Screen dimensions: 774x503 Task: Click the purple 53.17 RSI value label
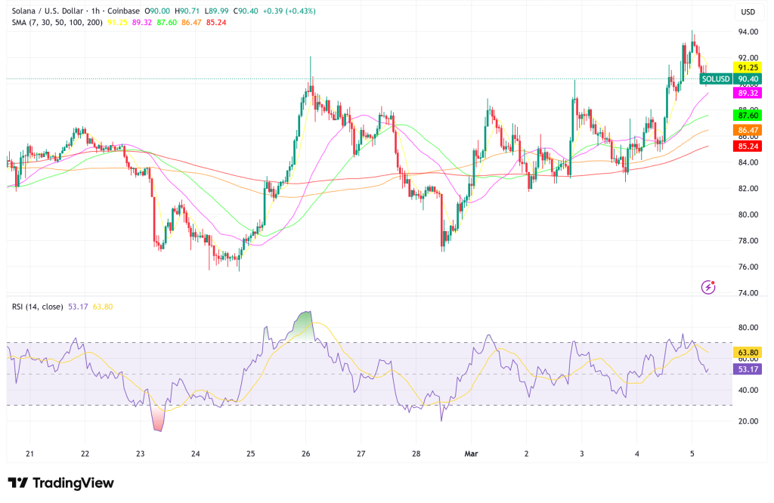pos(749,370)
